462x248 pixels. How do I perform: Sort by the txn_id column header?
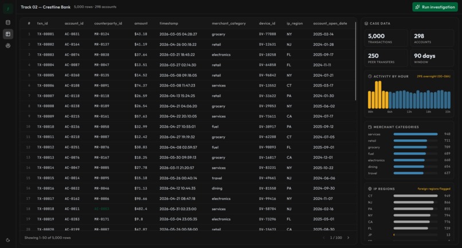[42, 23]
